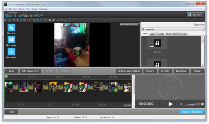This screenshot has width=209, height=124.
Task: Open the Settings menu
Action: coord(34,9)
